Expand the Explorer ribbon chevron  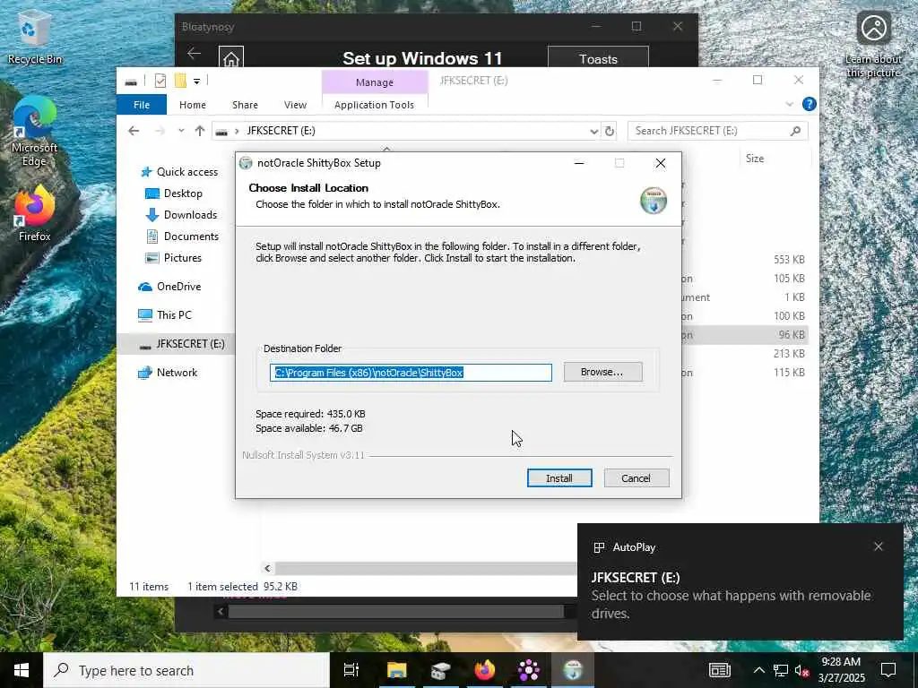point(789,104)
